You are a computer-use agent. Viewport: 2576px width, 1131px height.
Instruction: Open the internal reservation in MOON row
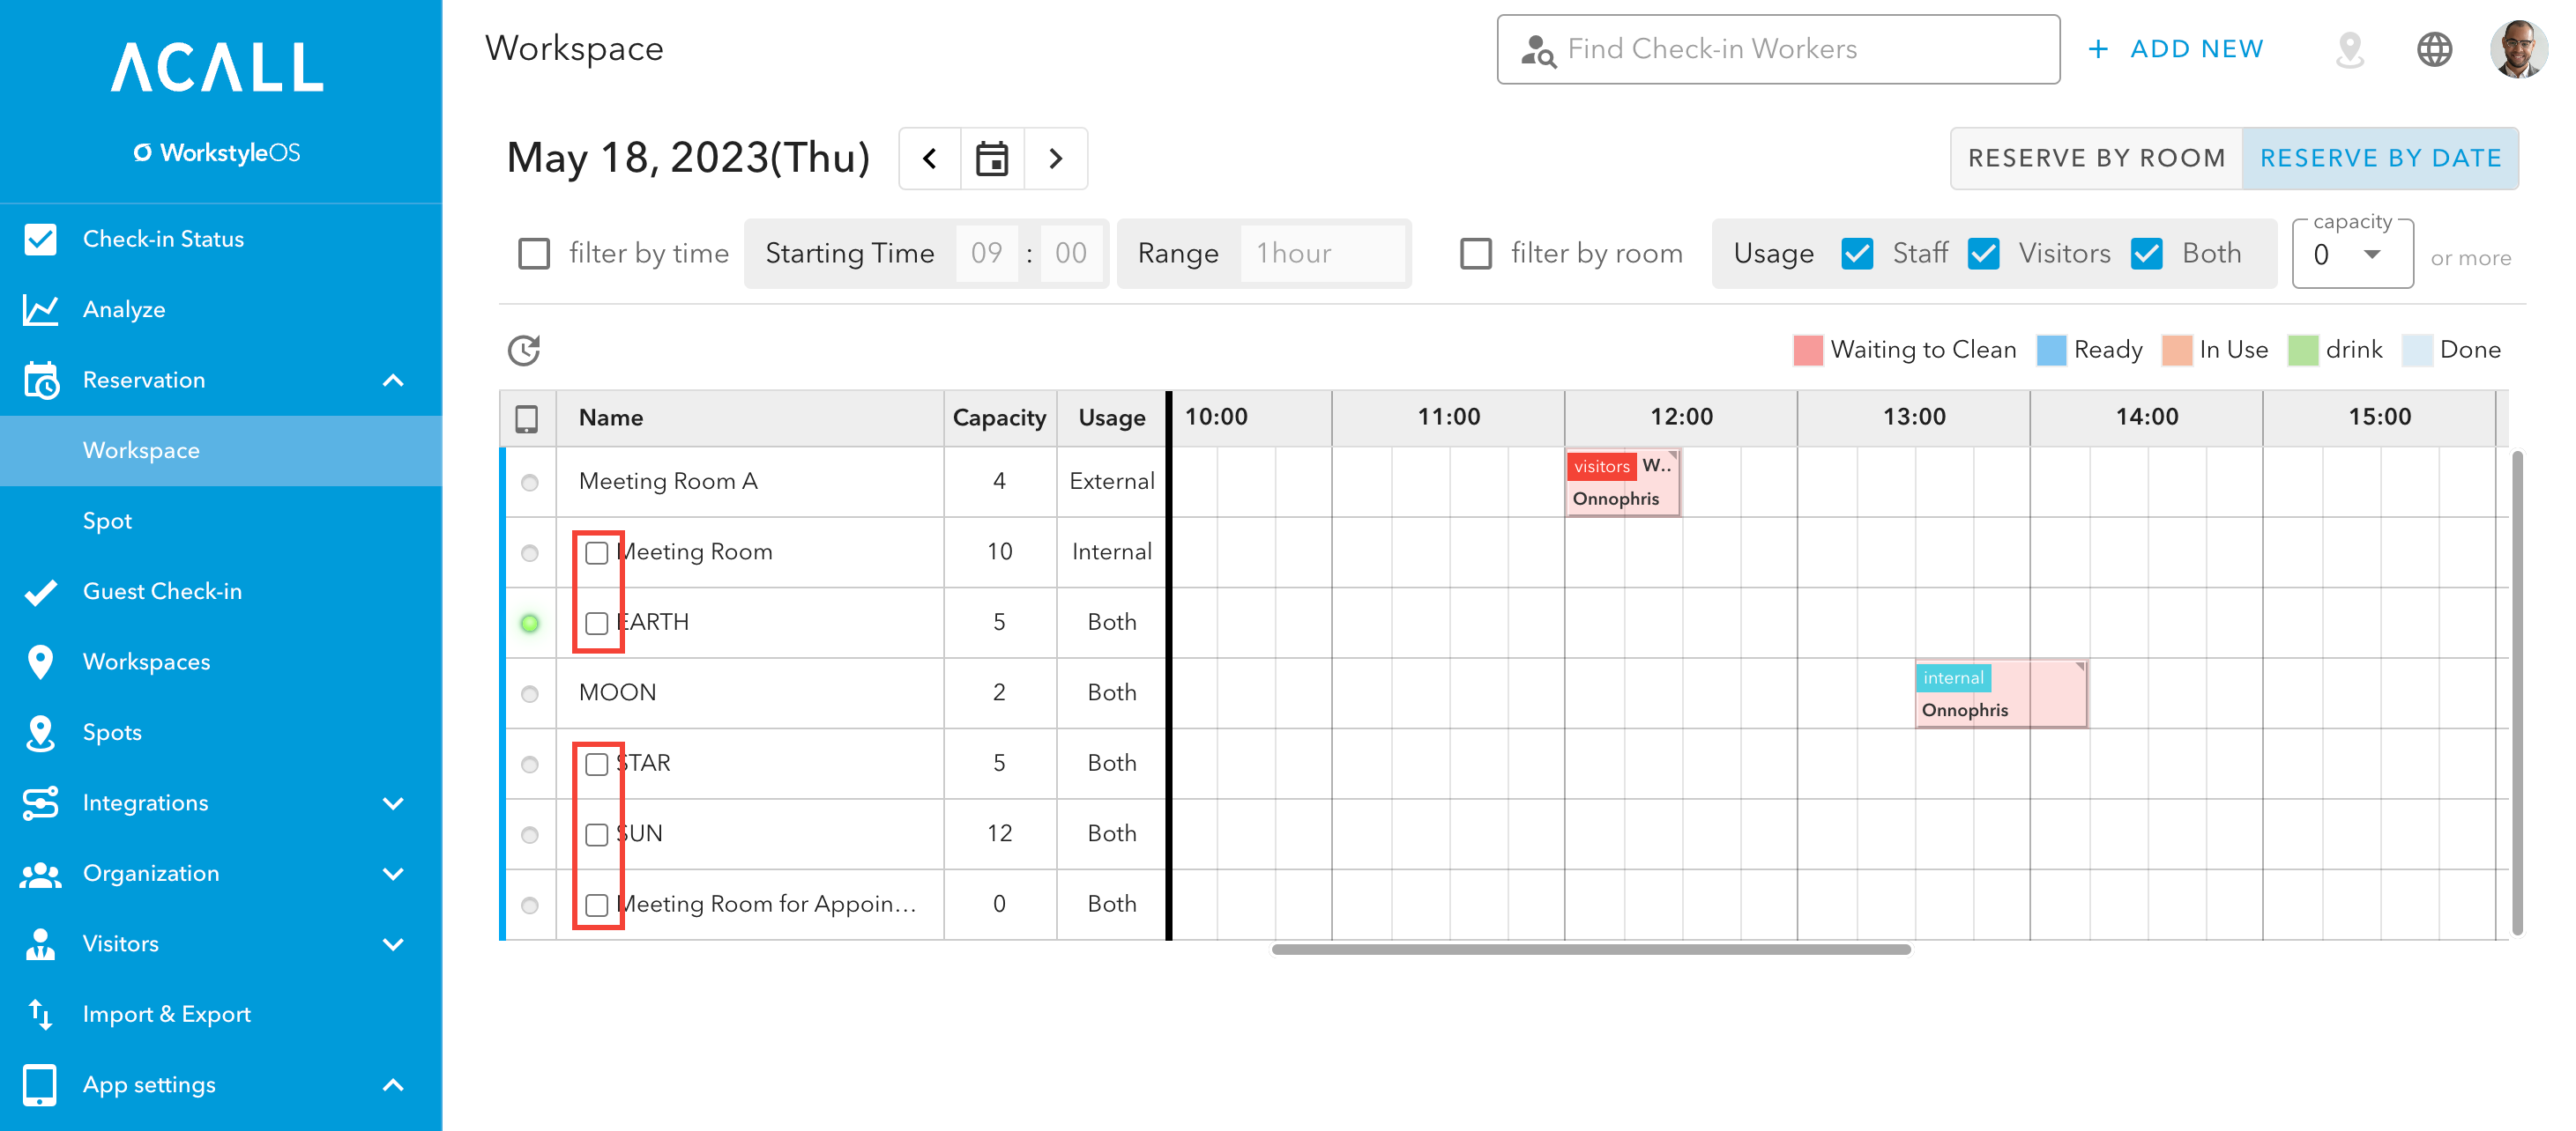click(2000, 693)
